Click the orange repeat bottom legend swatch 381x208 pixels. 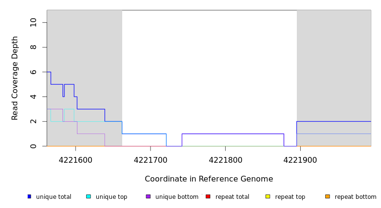pyautogui.click(x=328, y=196)
